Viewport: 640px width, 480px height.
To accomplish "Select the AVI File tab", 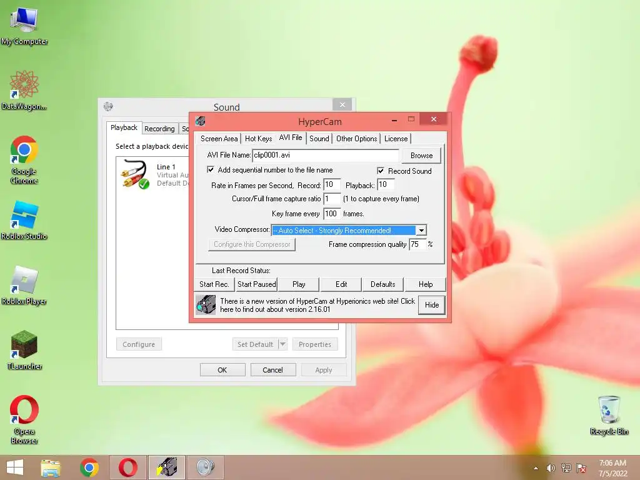I will click(x=291, y=137).
